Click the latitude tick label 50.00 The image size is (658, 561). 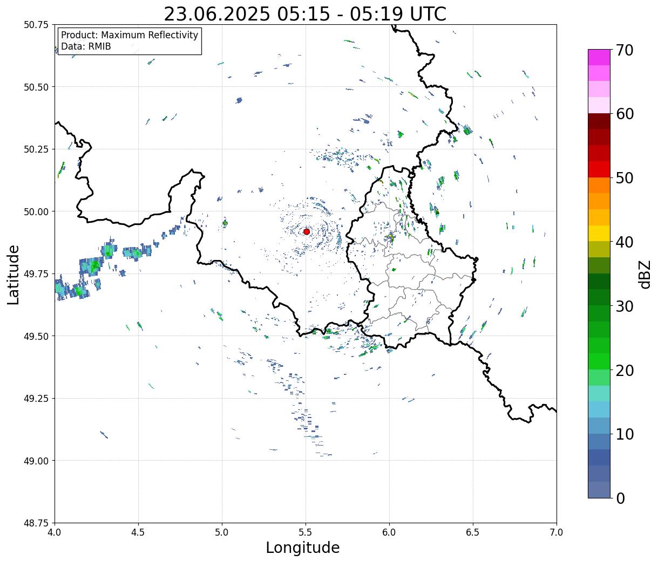tap(36, 211)
